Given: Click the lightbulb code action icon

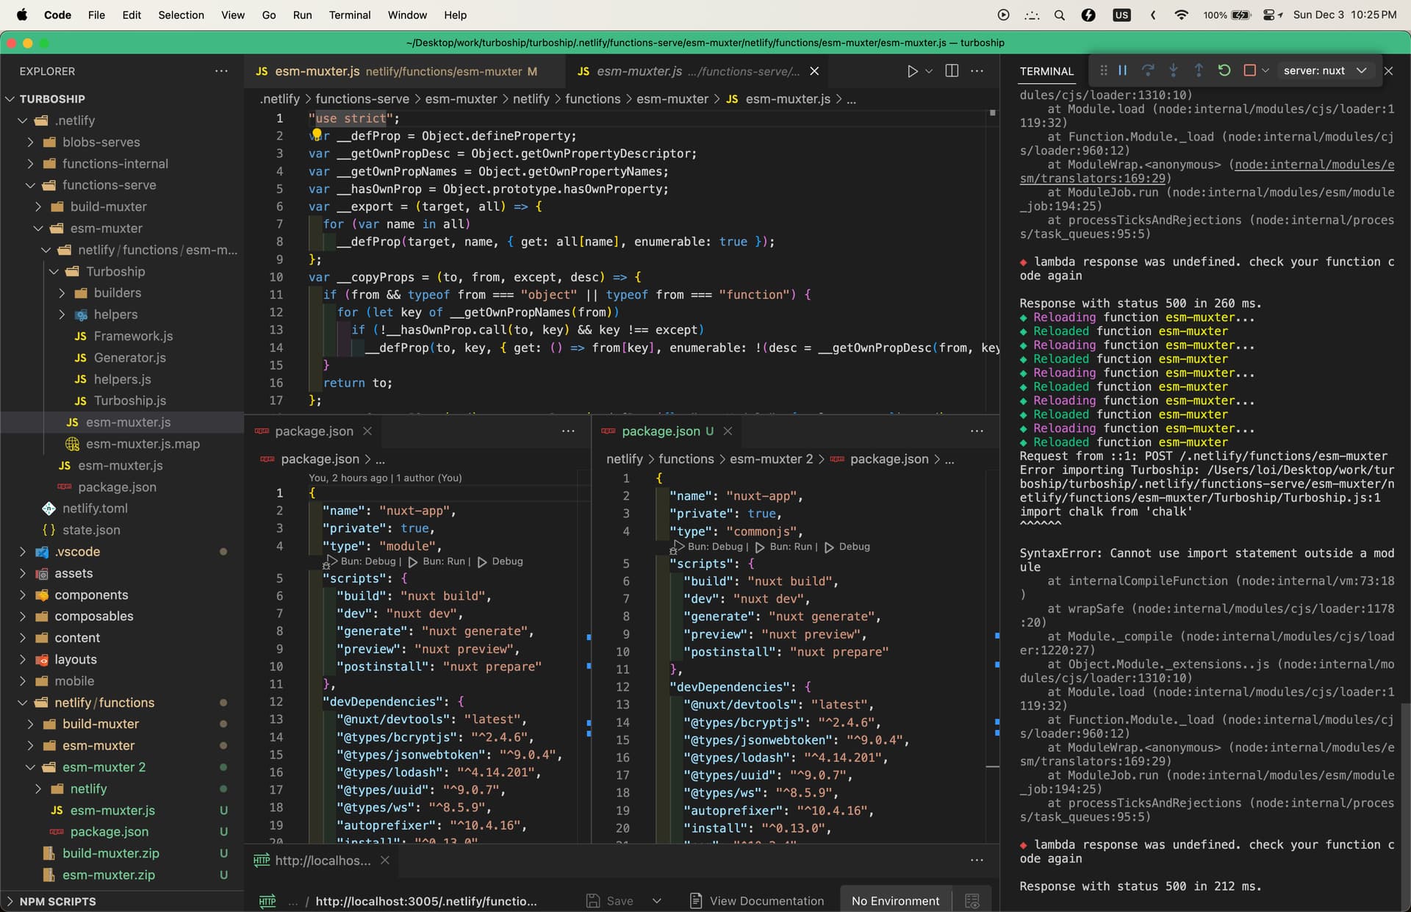Looking at the screenshot, I should click(317, 134).
